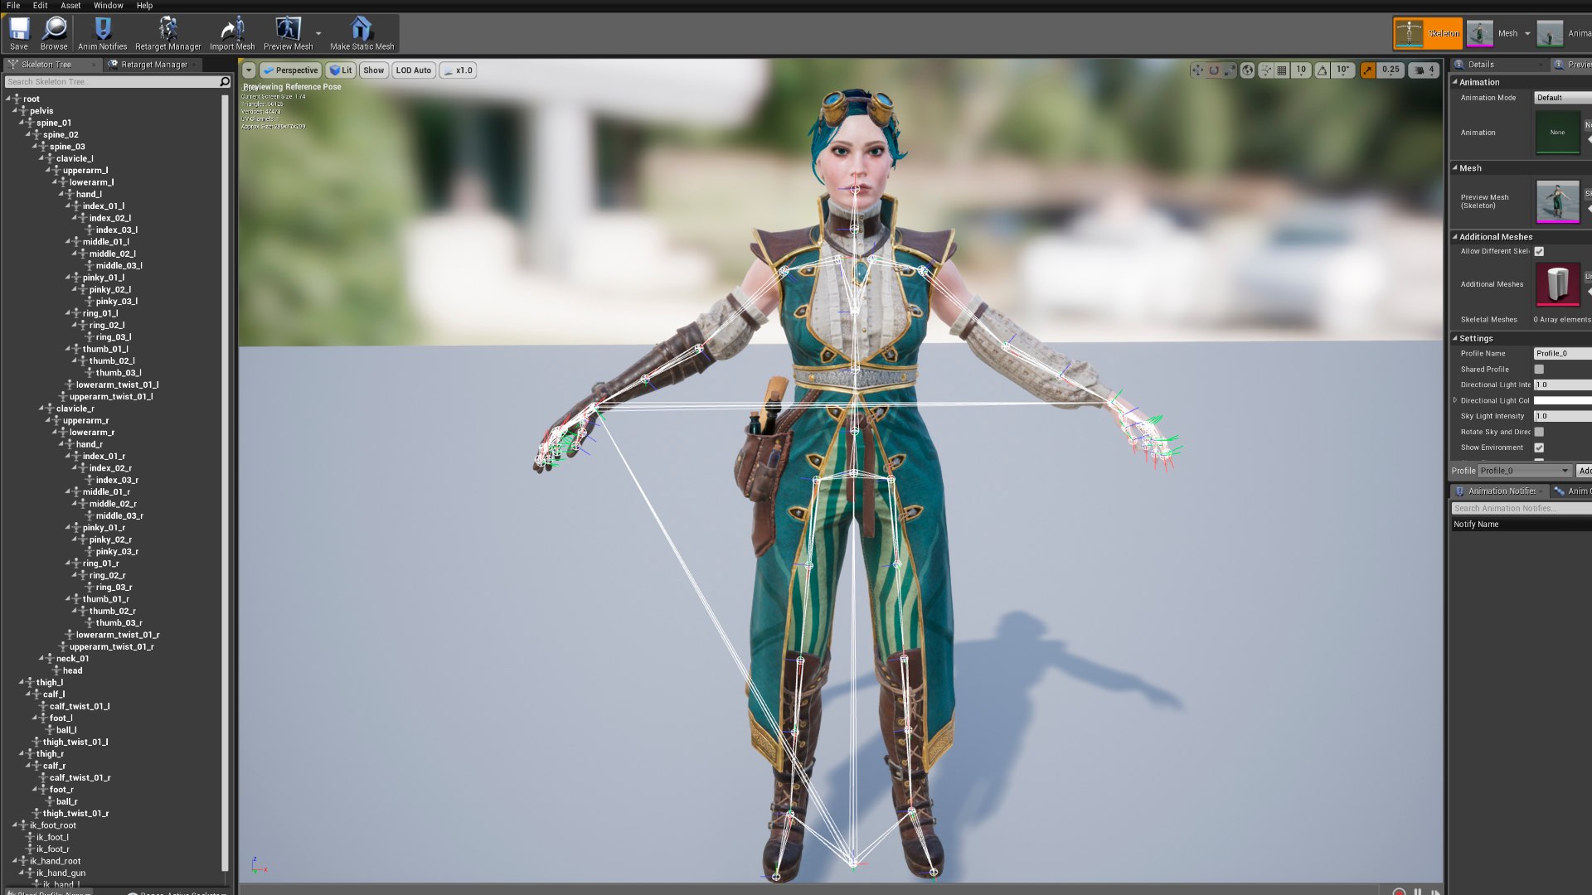Click the world coordinate globe icon
Viewport: 1592px width, 895px height.
click(1248, 70)
